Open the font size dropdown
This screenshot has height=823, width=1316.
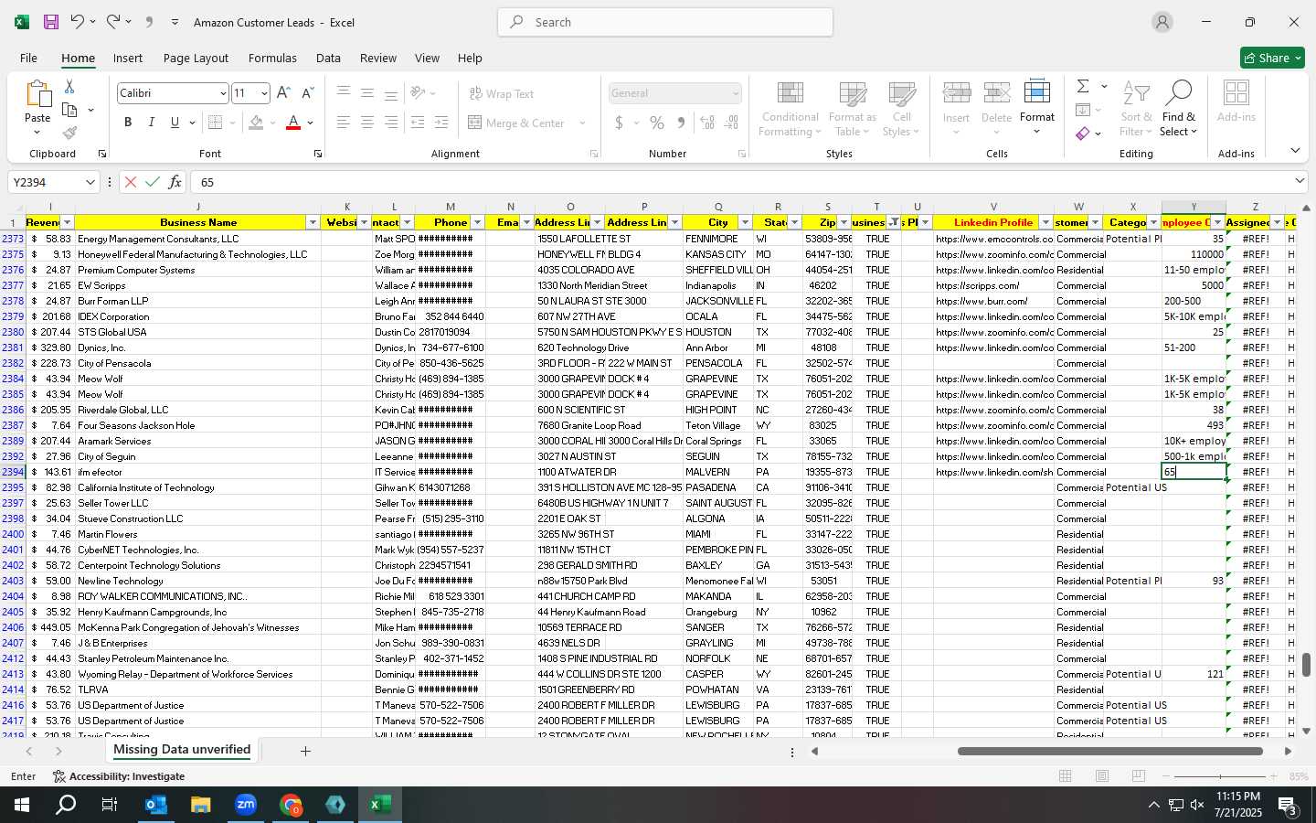(264, 93)
